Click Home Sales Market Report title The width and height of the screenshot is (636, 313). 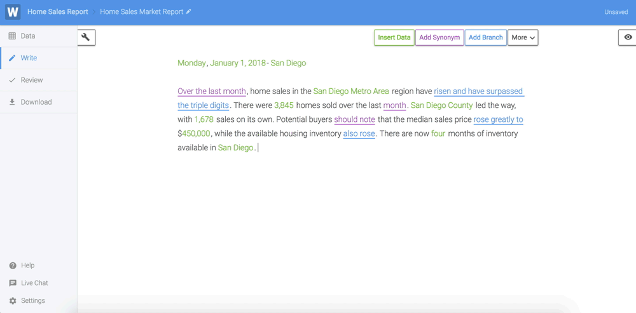[142, 11]
